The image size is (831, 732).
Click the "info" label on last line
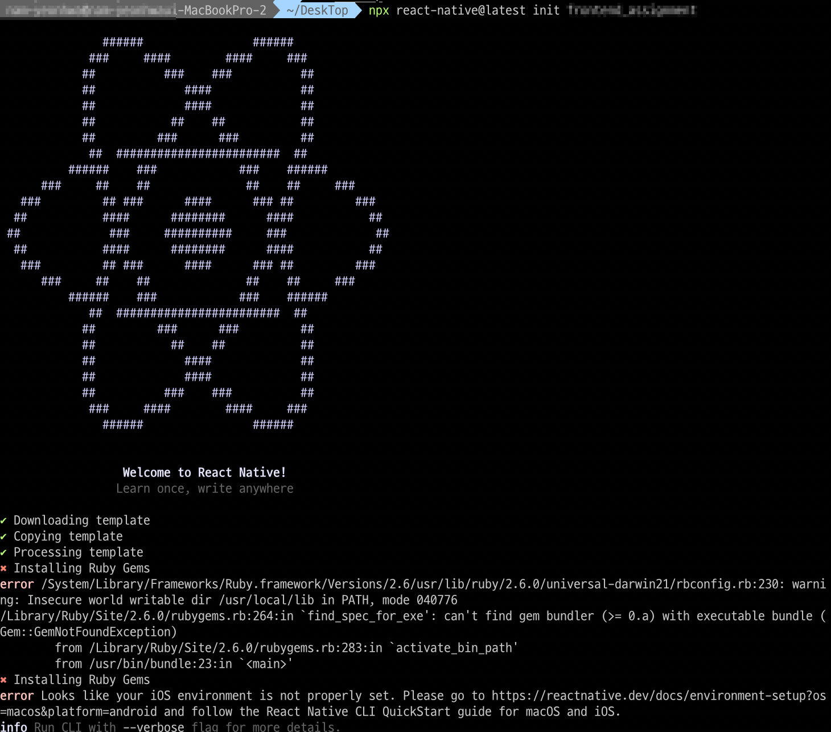click(x=14, y=727)
